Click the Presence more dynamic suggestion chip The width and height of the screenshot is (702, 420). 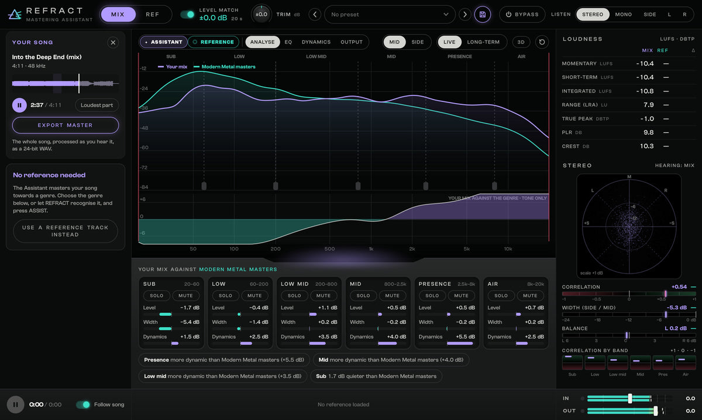pyautogui.click(x=224, y=360)
